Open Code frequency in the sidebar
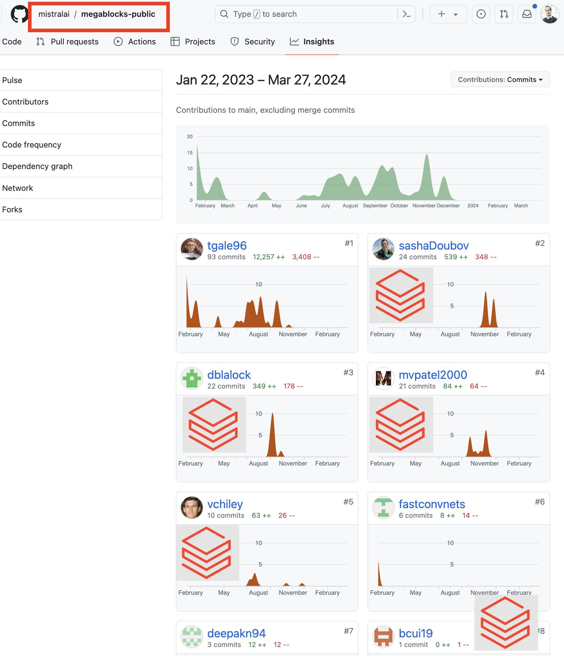Viewport: 564px width, 656px height. pos(81,145)
